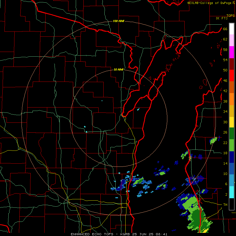Click the dark green legend swatch

pos(232,133)
